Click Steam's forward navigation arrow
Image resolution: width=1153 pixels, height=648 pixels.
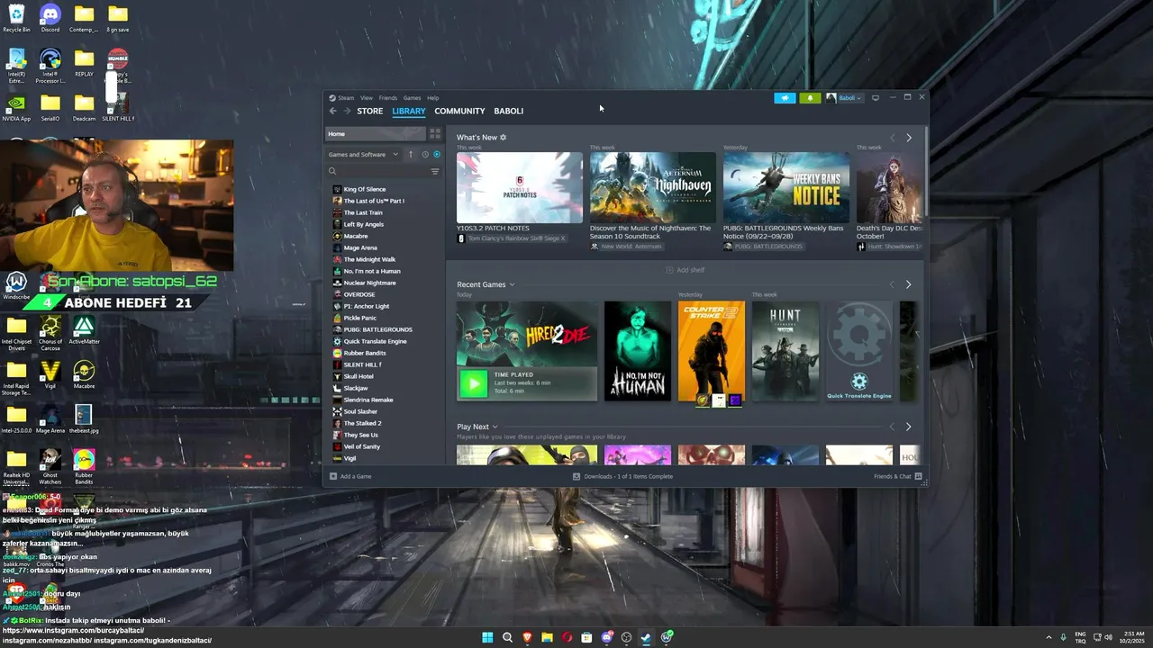pos(347,111)
